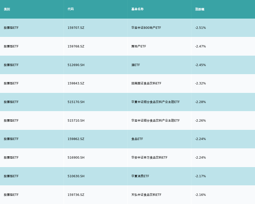Open 天弘中证食品饮料ETF entry

tap(146, 195)
